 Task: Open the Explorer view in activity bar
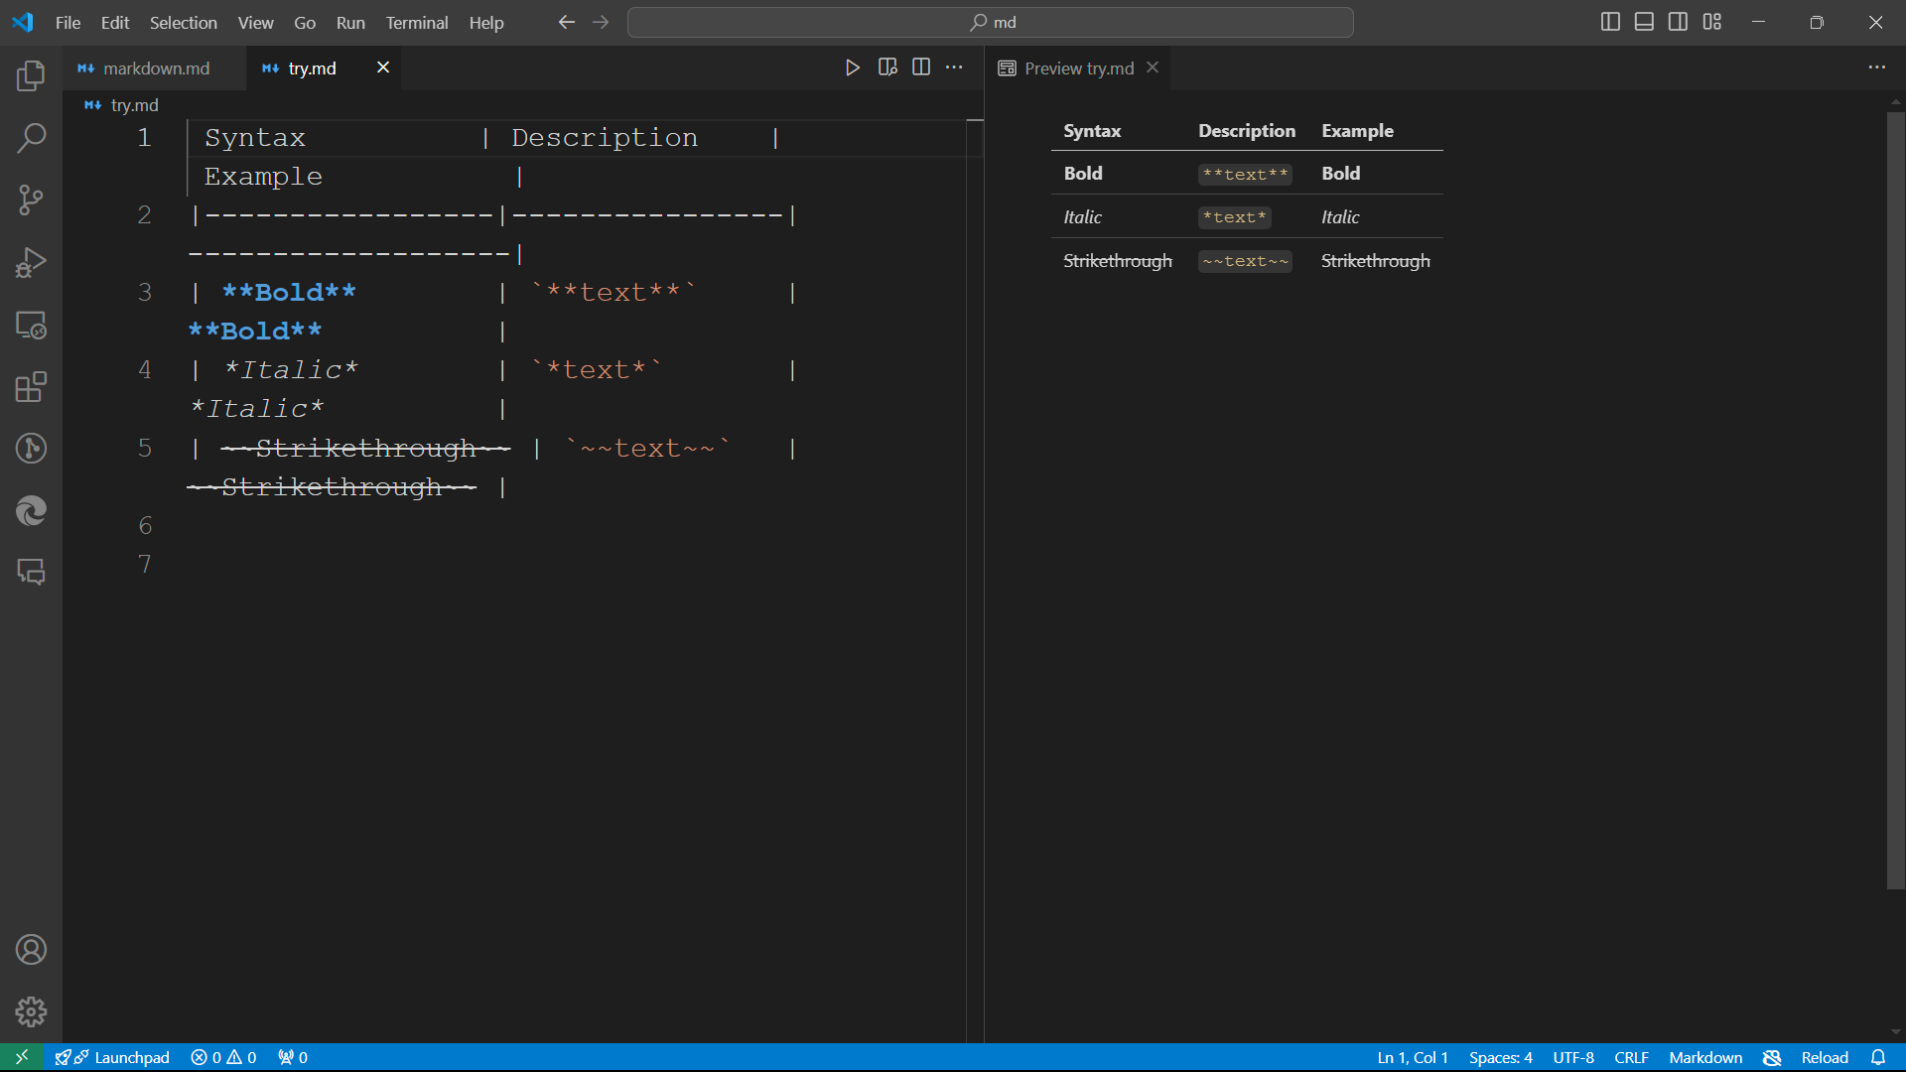31,76
